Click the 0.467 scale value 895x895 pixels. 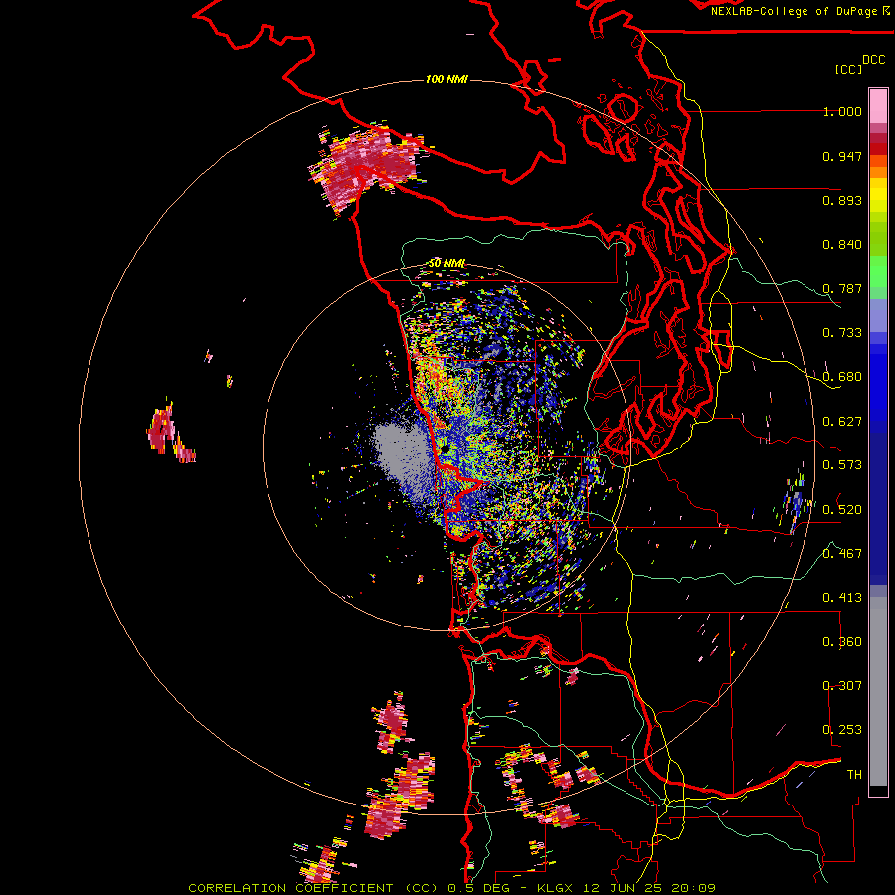click(x=842, y=554)
